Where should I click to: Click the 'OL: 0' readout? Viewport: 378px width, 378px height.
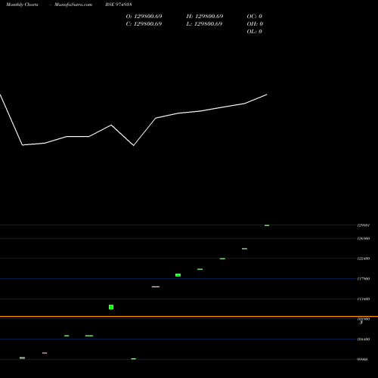pos(255,32)
